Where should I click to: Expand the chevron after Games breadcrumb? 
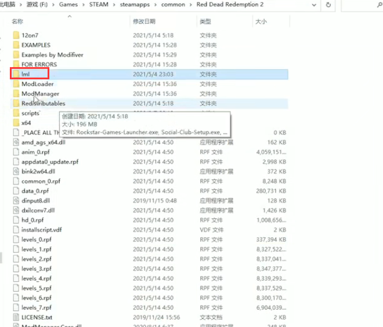click(x=84, y=5)
